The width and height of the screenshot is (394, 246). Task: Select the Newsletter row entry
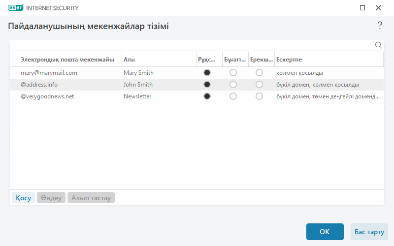[137, 96]
